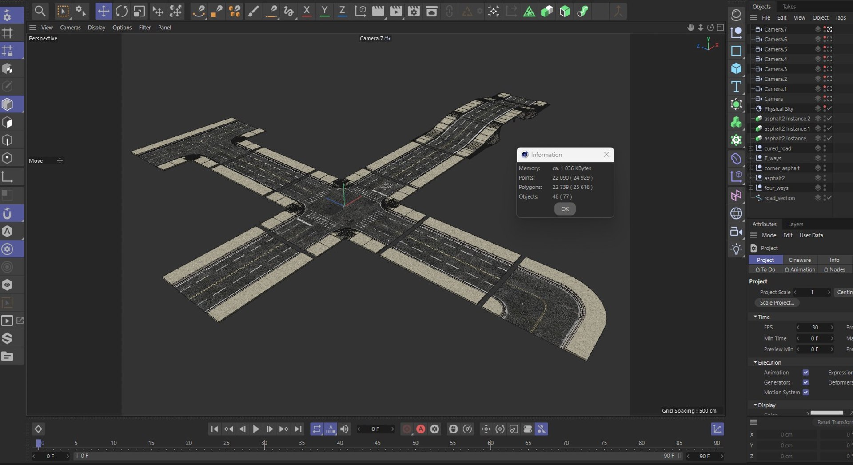Viewport: 853px width, 465px height.
Task: Open the search magnifier icon
Action: pyautogui.click(x=40, y=11)
